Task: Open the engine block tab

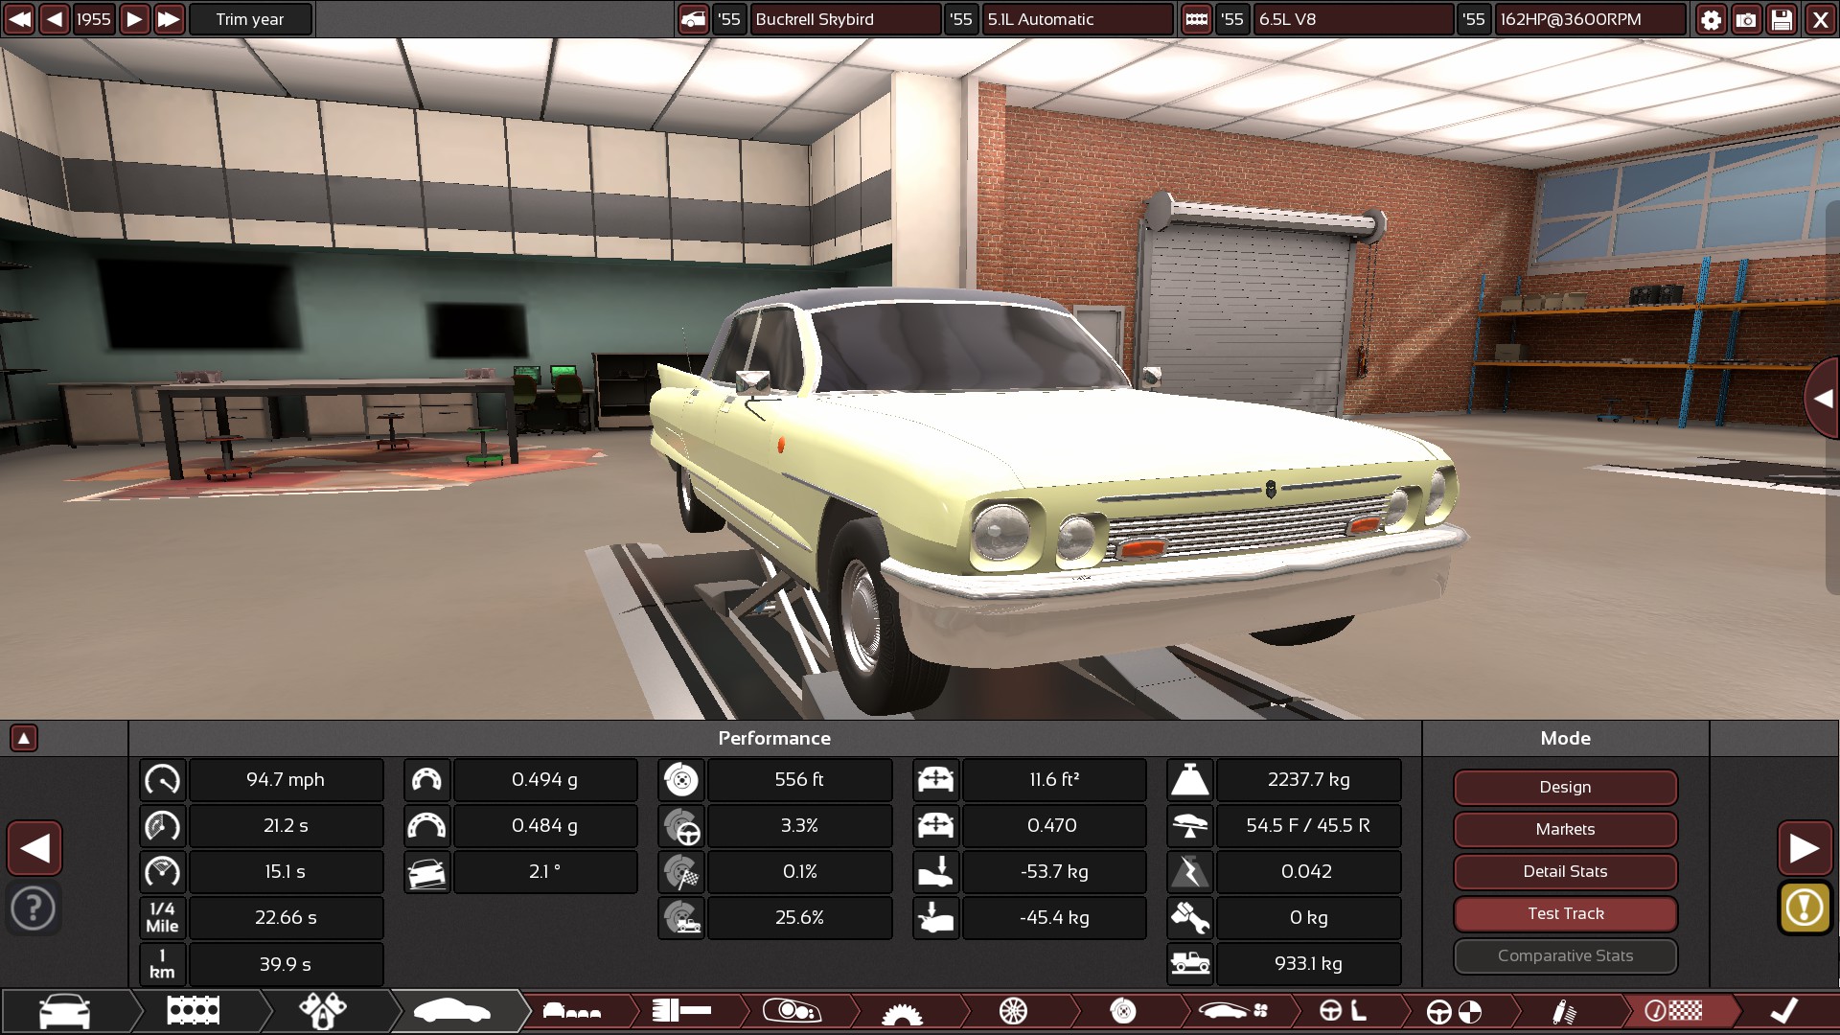Action: click(x=193, y=1010)
